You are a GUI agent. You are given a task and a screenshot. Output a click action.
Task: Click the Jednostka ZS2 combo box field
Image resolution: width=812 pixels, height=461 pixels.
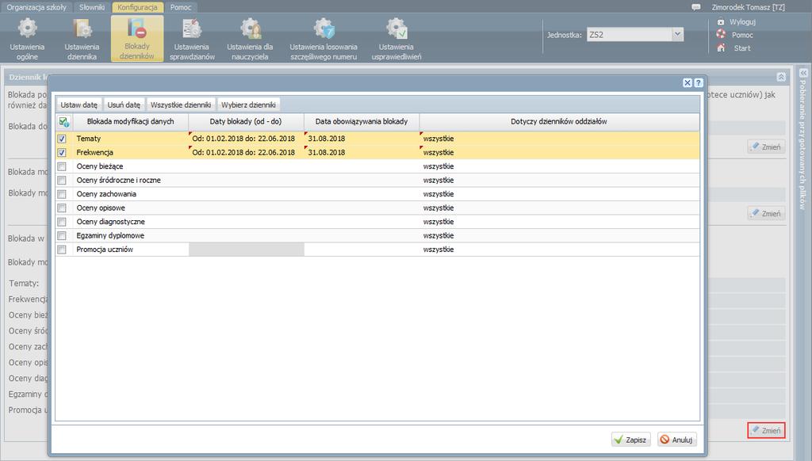(x=629, y=35)
